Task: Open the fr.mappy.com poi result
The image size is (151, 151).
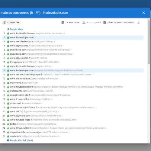Action: (x=34, y=62)
